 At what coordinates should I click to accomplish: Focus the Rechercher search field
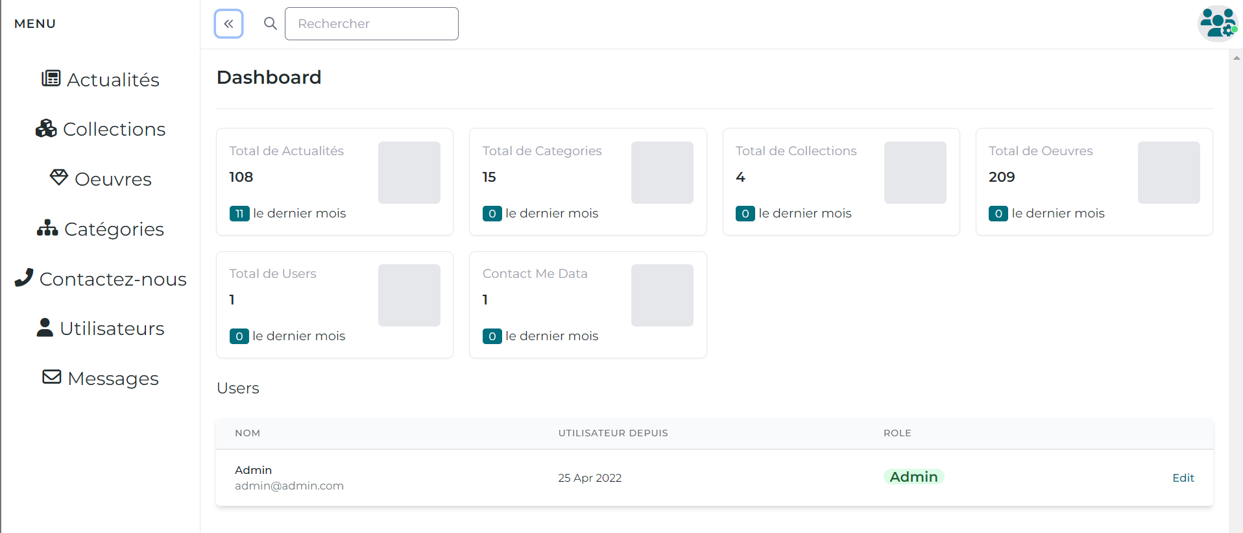click(x=372, y=23)
